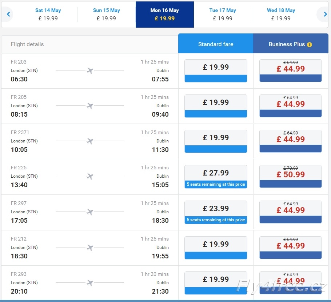The height and width of the screenshot is (302, 331).
Task: Click the next dates right arrow
Action: (325, 14)
